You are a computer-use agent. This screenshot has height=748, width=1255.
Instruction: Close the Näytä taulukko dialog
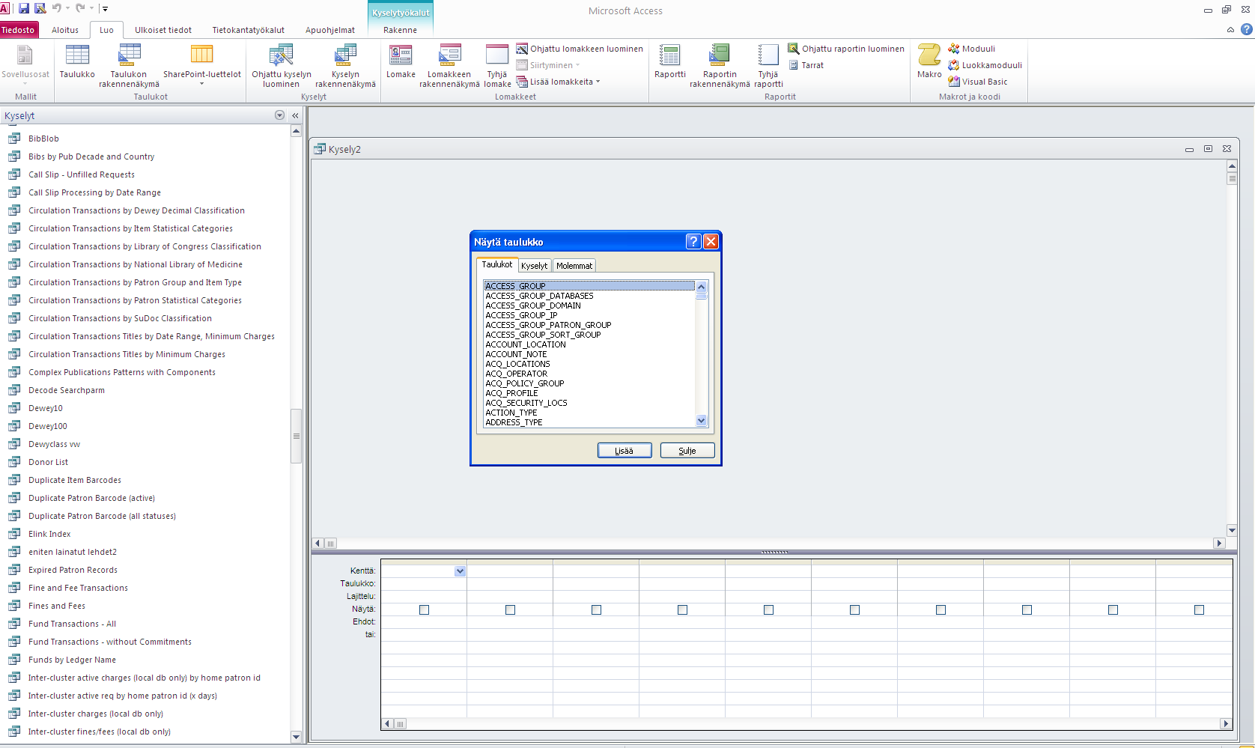711,241
